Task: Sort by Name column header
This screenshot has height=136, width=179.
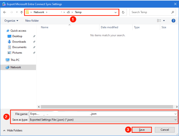Action: coord(45,27)
